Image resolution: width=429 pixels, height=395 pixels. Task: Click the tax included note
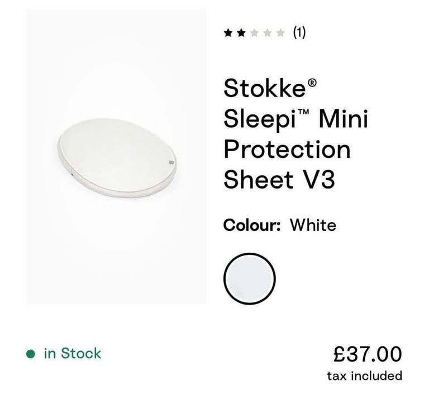(365, 376)
